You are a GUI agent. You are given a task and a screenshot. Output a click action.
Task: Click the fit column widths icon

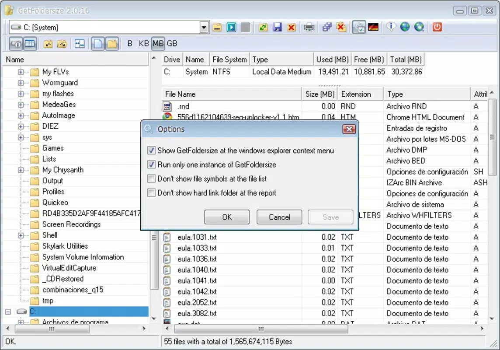click(80, 44)
